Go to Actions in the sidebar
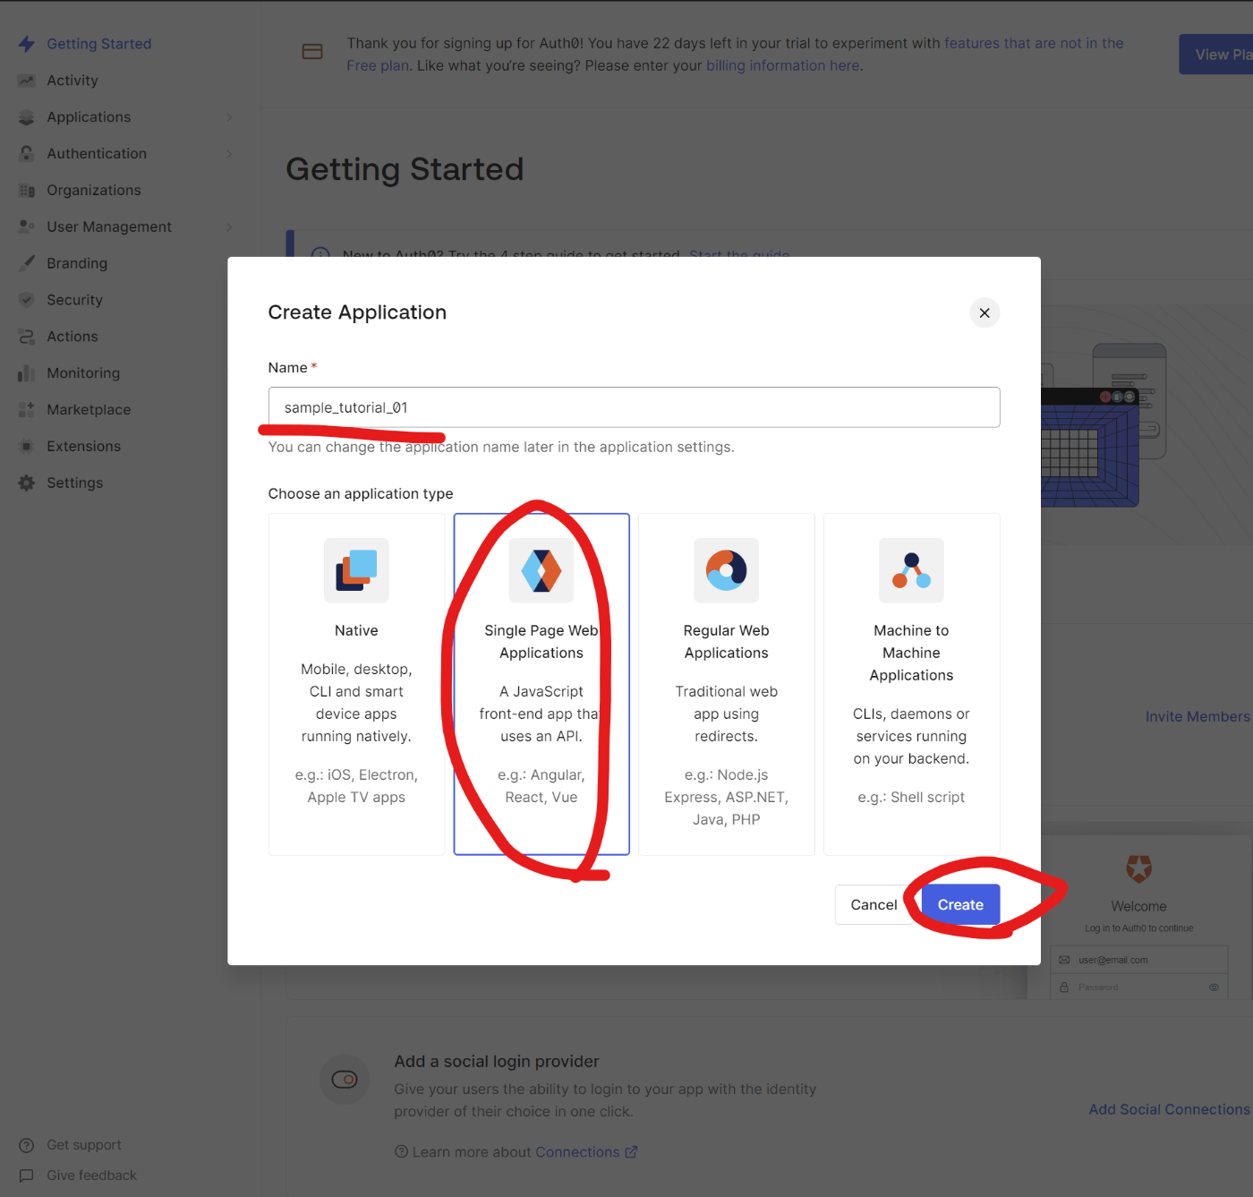Viewport: 1253px width, 1197px height. (72, 337)
